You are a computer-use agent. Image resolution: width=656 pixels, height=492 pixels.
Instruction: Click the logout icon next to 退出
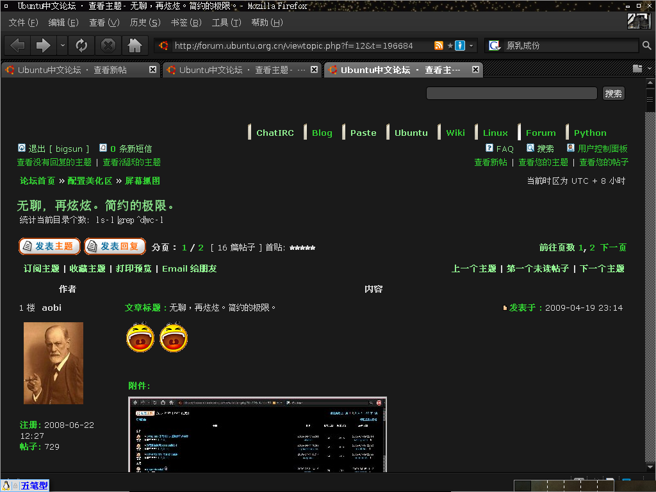(x=22, y=148)
